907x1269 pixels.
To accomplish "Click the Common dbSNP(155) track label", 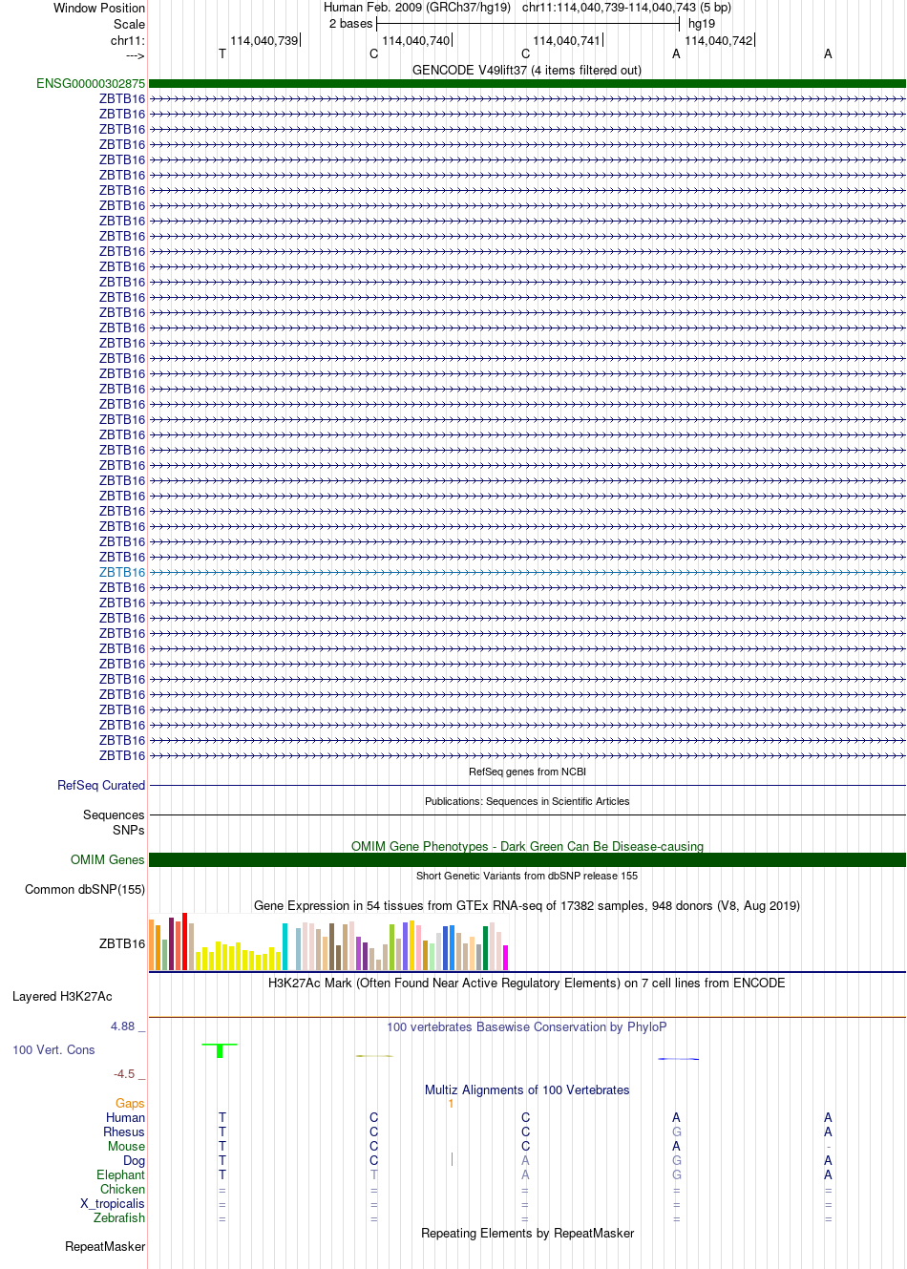I will pos(85,890).
